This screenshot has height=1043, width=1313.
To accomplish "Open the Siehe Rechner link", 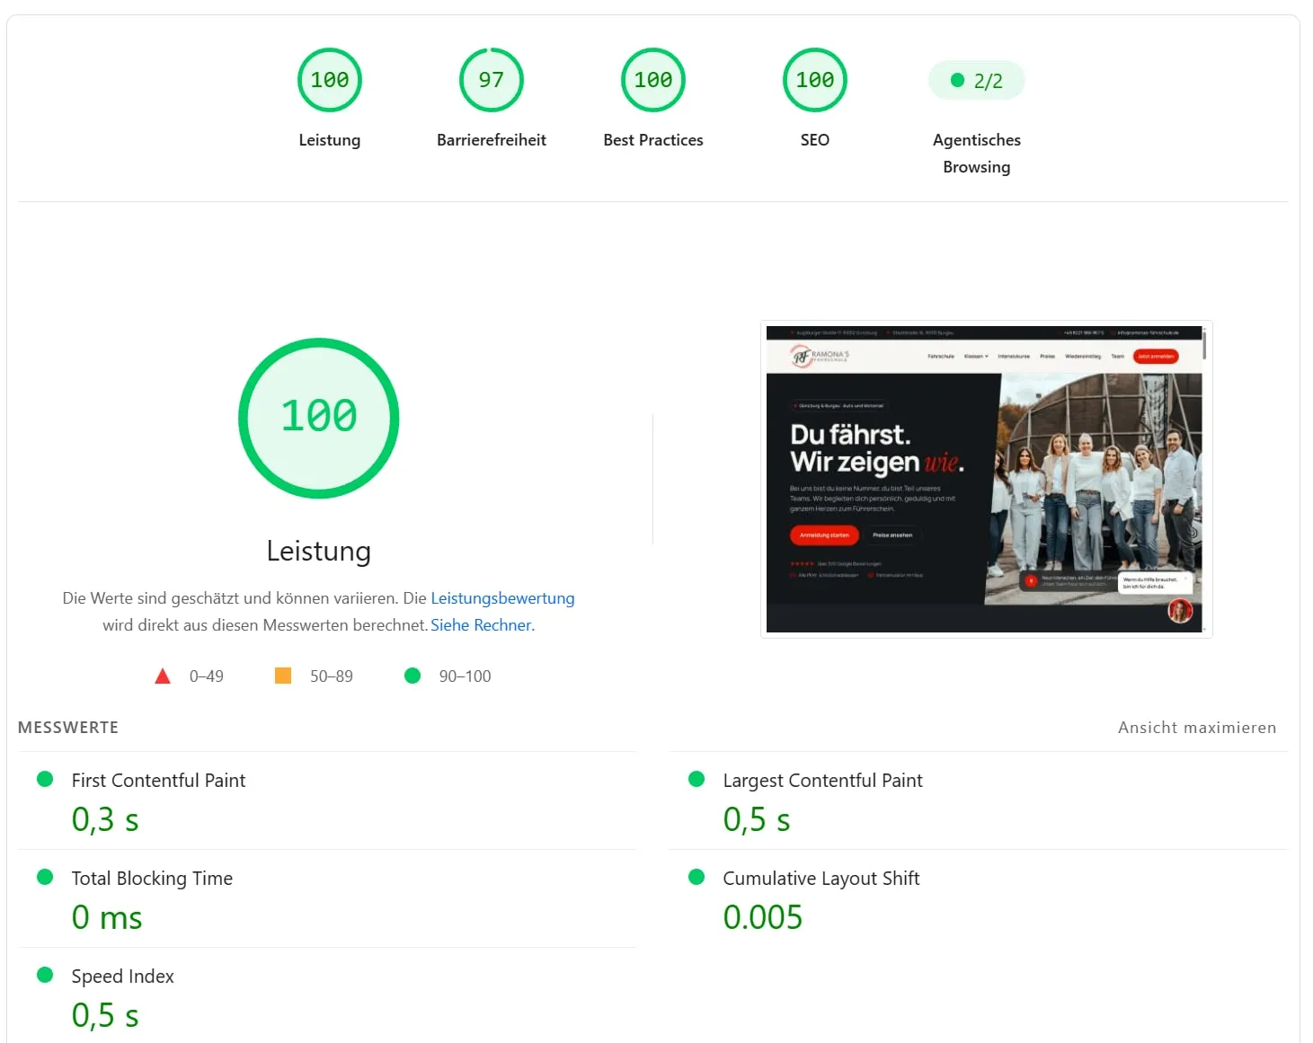I will [x=483, y=625].
